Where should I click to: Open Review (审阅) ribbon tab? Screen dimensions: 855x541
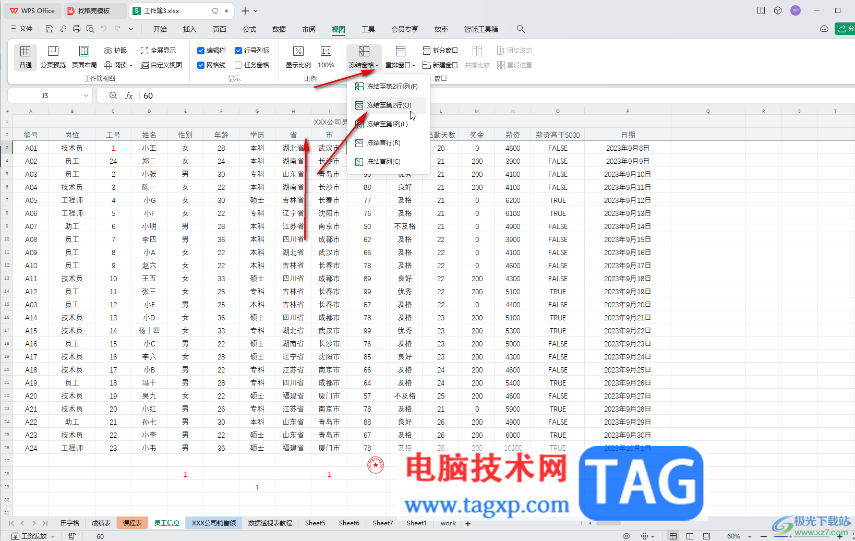point(309,29)
